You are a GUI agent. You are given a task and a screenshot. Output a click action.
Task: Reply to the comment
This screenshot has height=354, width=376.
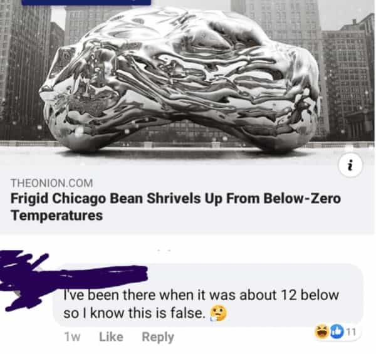click(x=158, y=337)
